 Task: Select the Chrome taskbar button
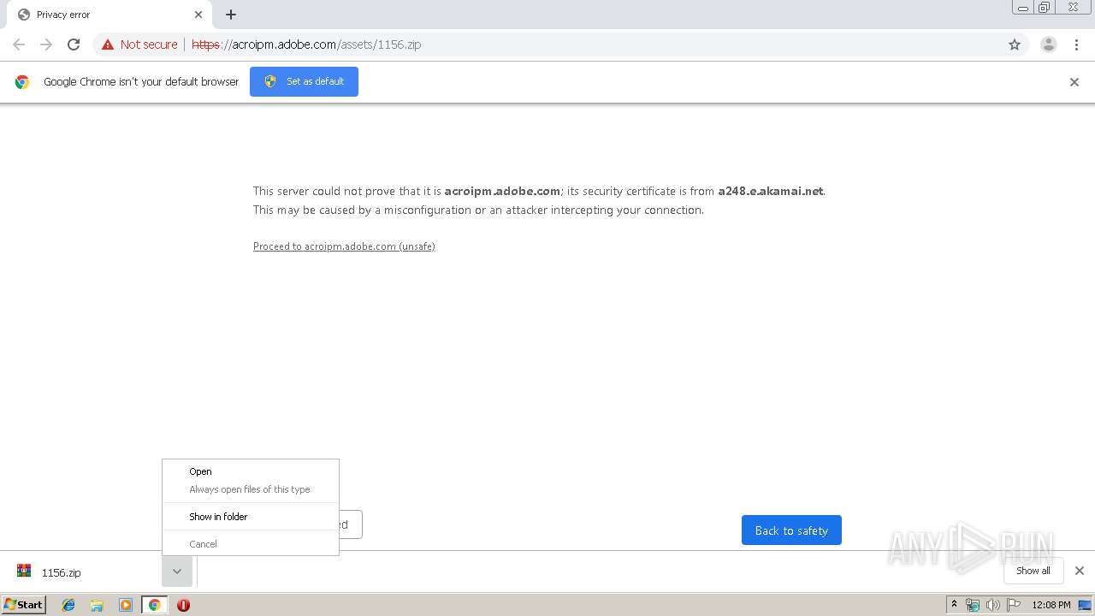click(x=154, y=605)
